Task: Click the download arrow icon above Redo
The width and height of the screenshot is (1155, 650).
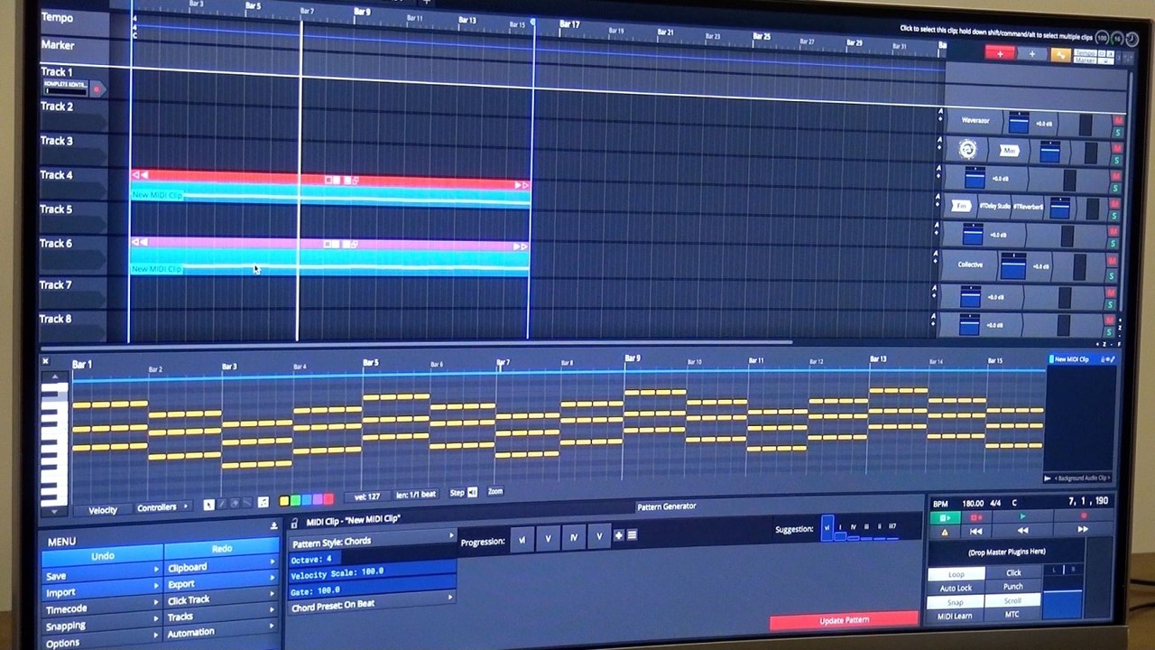Action: (274, 525)
